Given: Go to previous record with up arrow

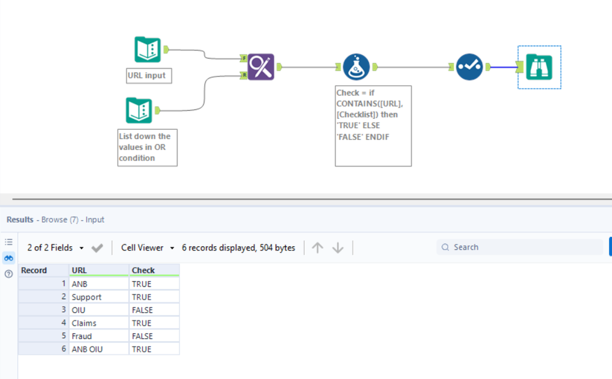Looking at the screenshot, I should [317, 248].
